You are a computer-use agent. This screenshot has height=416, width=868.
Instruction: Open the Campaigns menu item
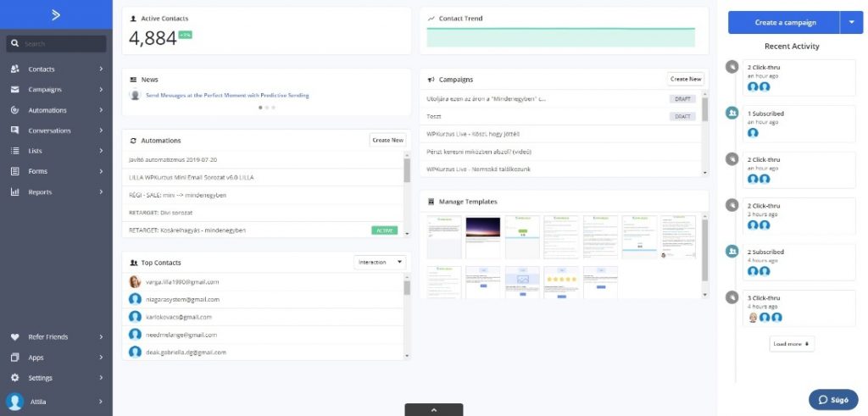click(45, 90)
